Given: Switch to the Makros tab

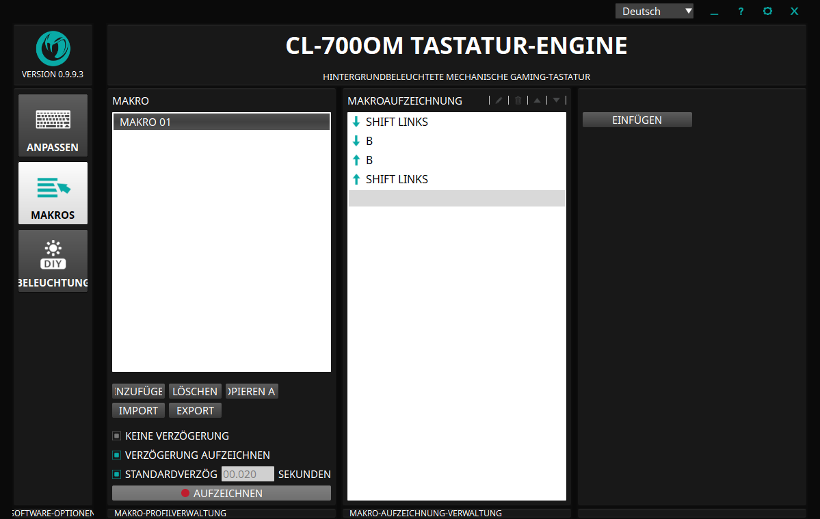Looking at the screenshot, I should click(x=53, y=194).
